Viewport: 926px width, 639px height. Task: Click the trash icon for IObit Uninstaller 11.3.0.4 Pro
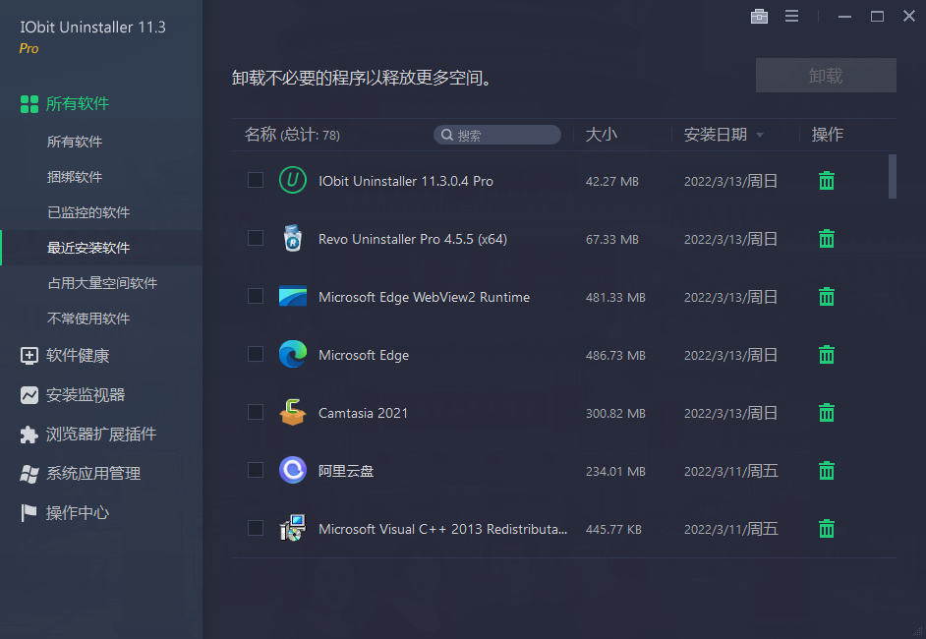click(826, 181)
